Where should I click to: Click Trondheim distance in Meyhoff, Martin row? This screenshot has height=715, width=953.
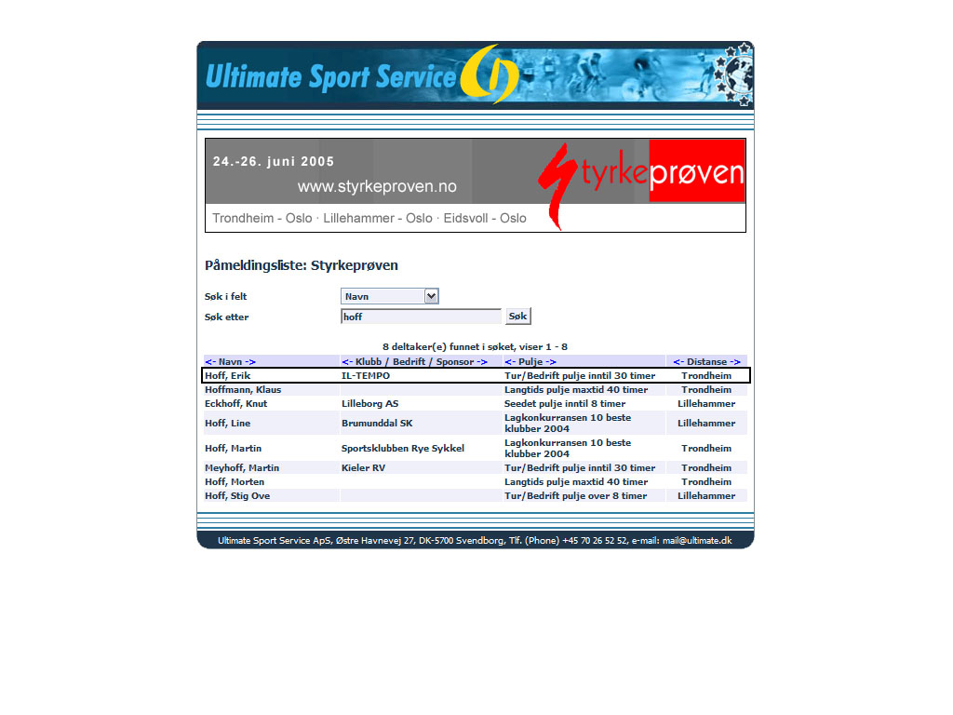click(x=706, y=467)
